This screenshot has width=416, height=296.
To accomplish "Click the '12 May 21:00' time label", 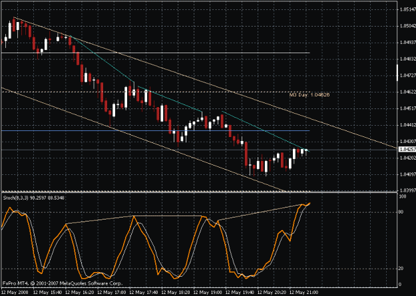I will [x=304, y=293].
